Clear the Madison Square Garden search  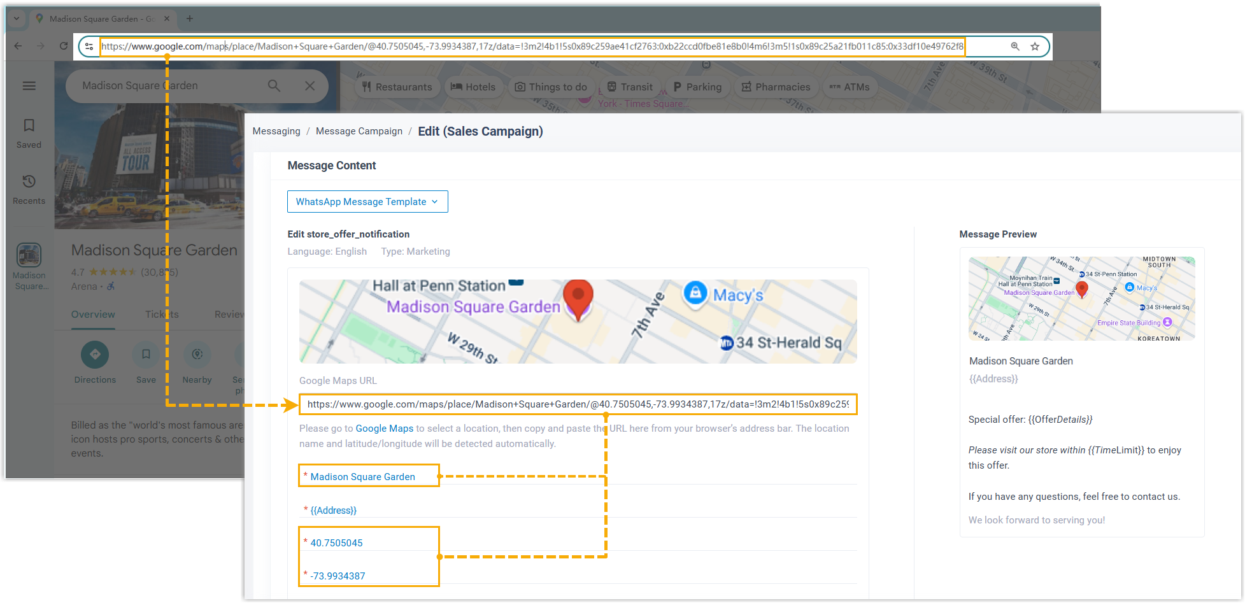pyautogui.click(x=310, y=86)
